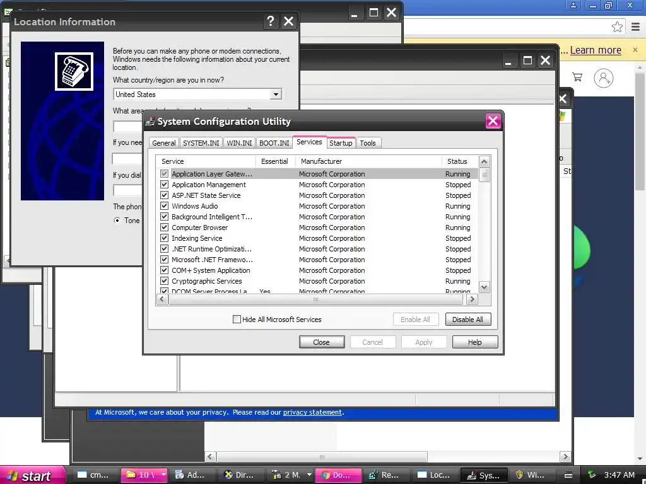The height and width of the screenshot is (484, 646).
Task: Click the Location Information help question mark
Action: pos(270,21)
